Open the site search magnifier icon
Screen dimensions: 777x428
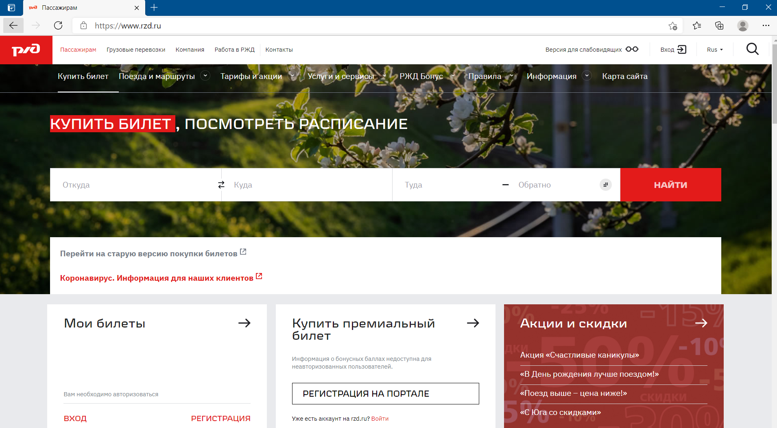(x=752, y=49)
